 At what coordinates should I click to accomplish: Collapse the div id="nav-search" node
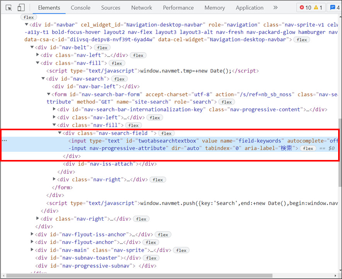pyautogui.click(x=43, y=78)
